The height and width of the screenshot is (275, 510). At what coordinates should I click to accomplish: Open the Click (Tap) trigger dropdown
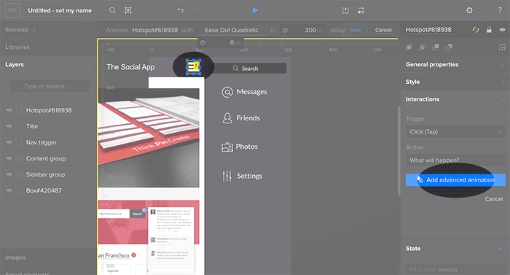pyautogui.click(x=455, y=132)
